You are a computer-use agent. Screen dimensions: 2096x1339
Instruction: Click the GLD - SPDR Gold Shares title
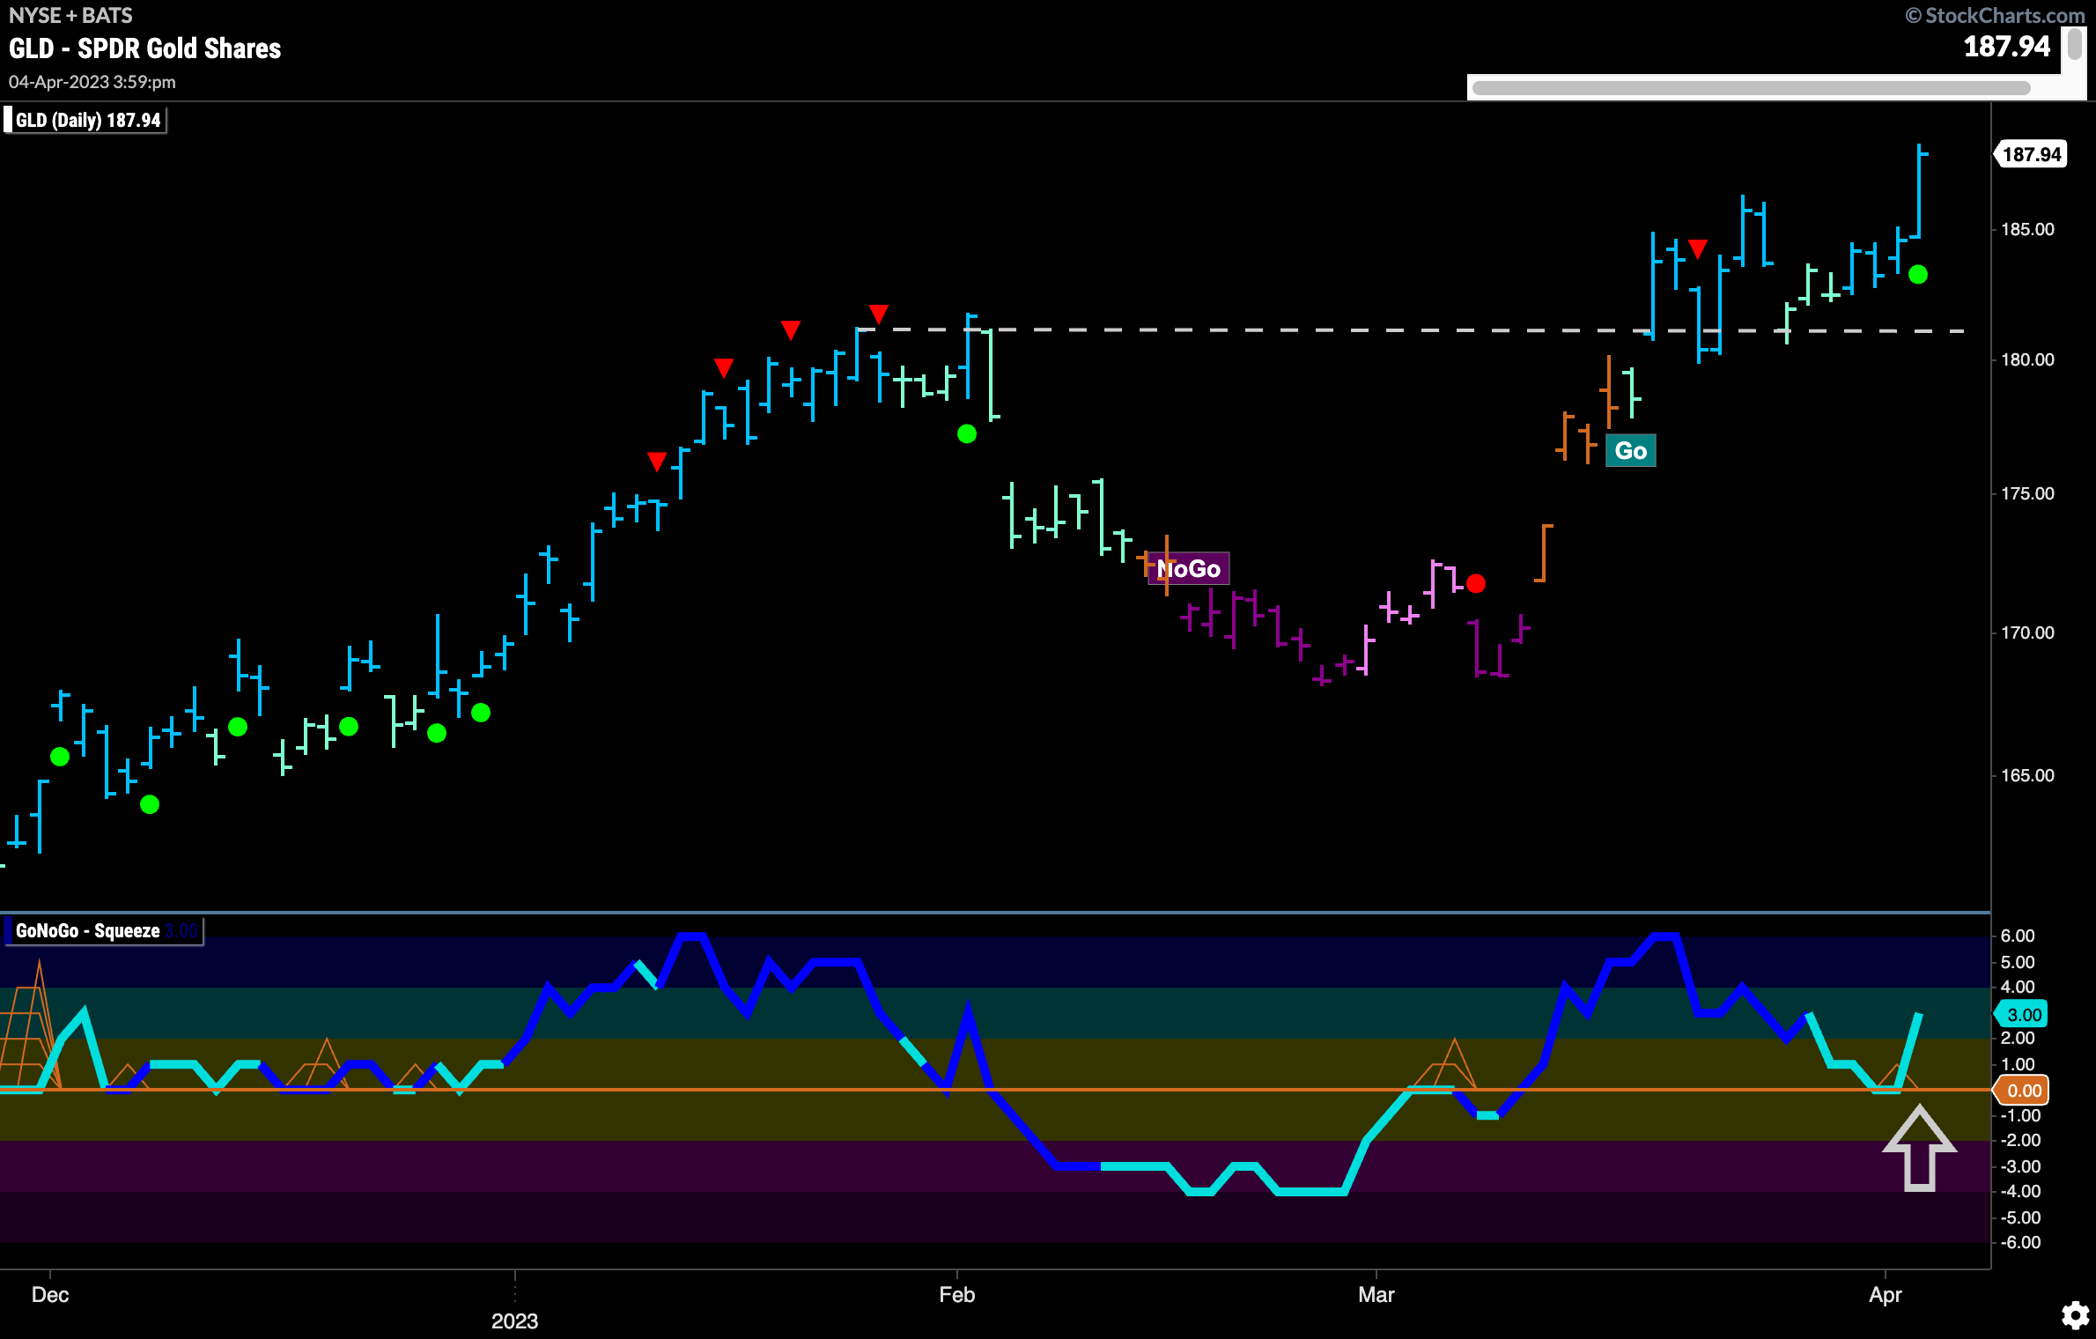(x=145, y=48)
